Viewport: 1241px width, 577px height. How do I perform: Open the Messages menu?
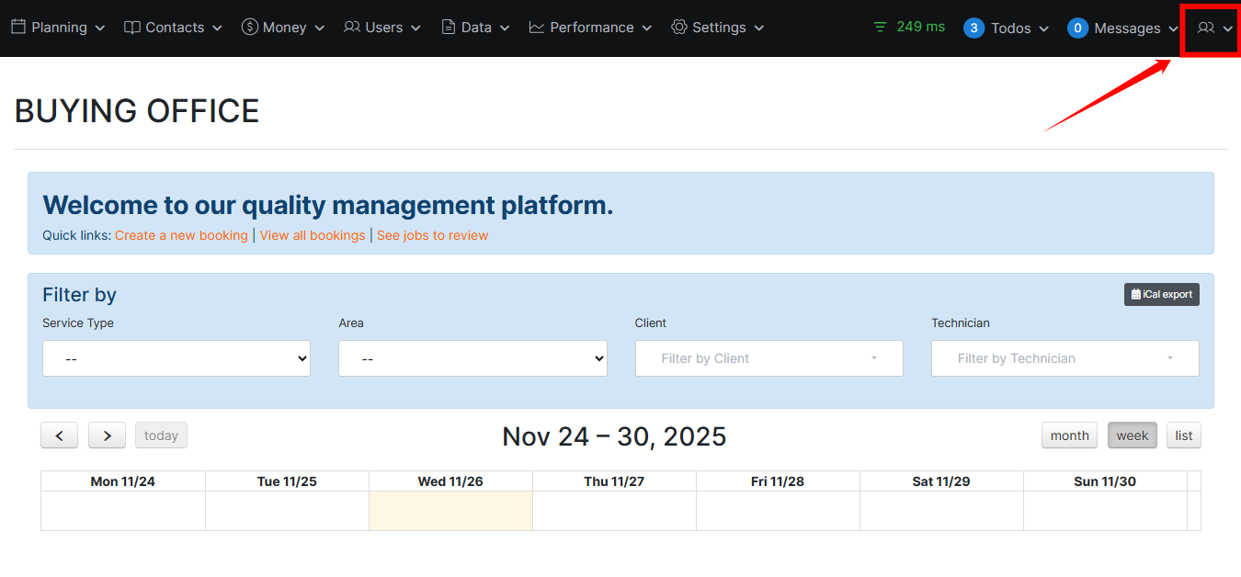tap(1120, 28)
